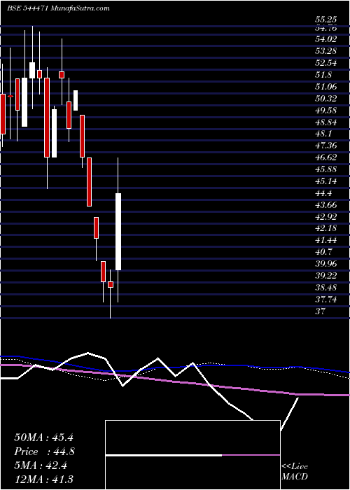Click the 55.25 price axis label
Screen dimensions: 350x490
(x=326, y=20)
